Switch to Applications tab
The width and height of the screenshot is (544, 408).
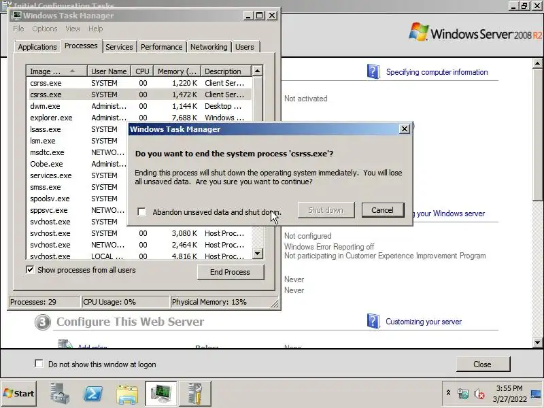tap(37, 47)
